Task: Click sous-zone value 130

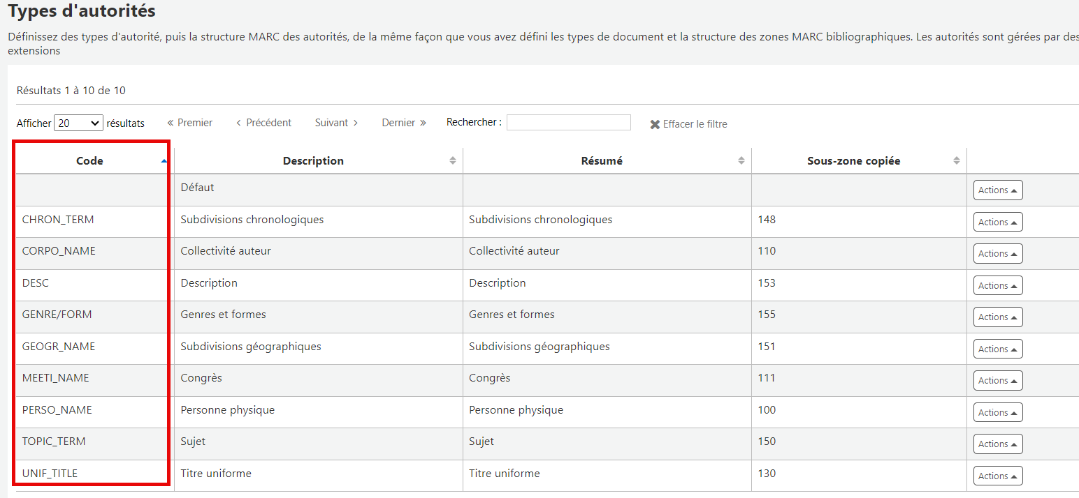Action: [x=767, y=474]
